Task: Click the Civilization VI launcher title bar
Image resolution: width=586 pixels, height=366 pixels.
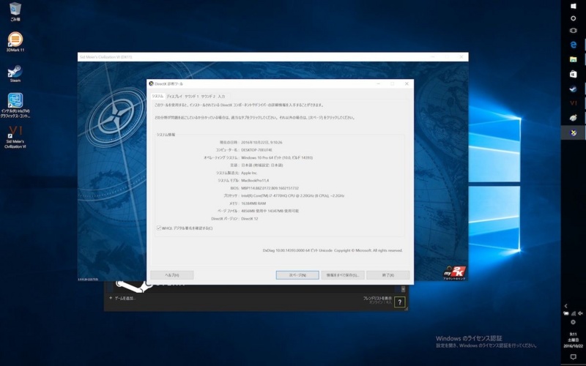Action: 272,57
